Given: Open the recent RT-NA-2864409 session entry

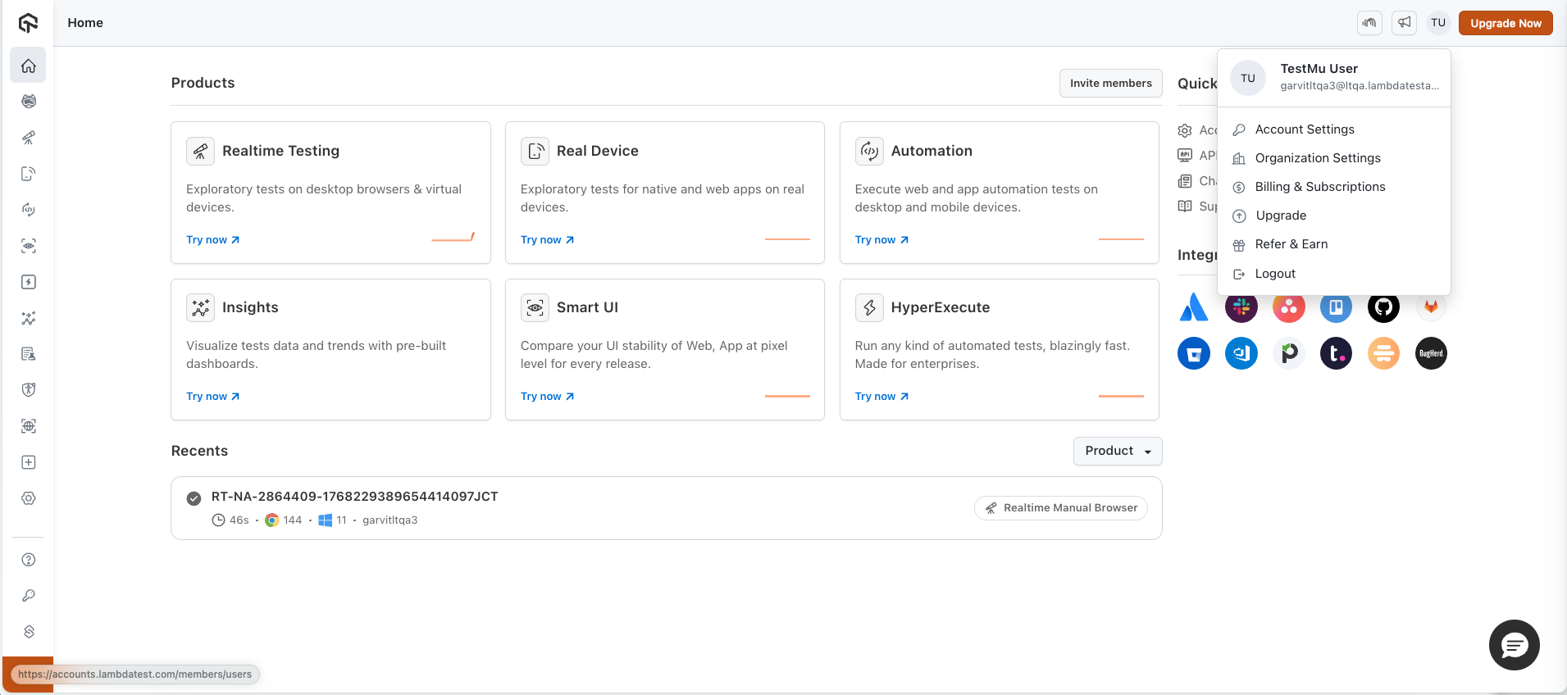Looking at the screenshot, I should [354, 497].
